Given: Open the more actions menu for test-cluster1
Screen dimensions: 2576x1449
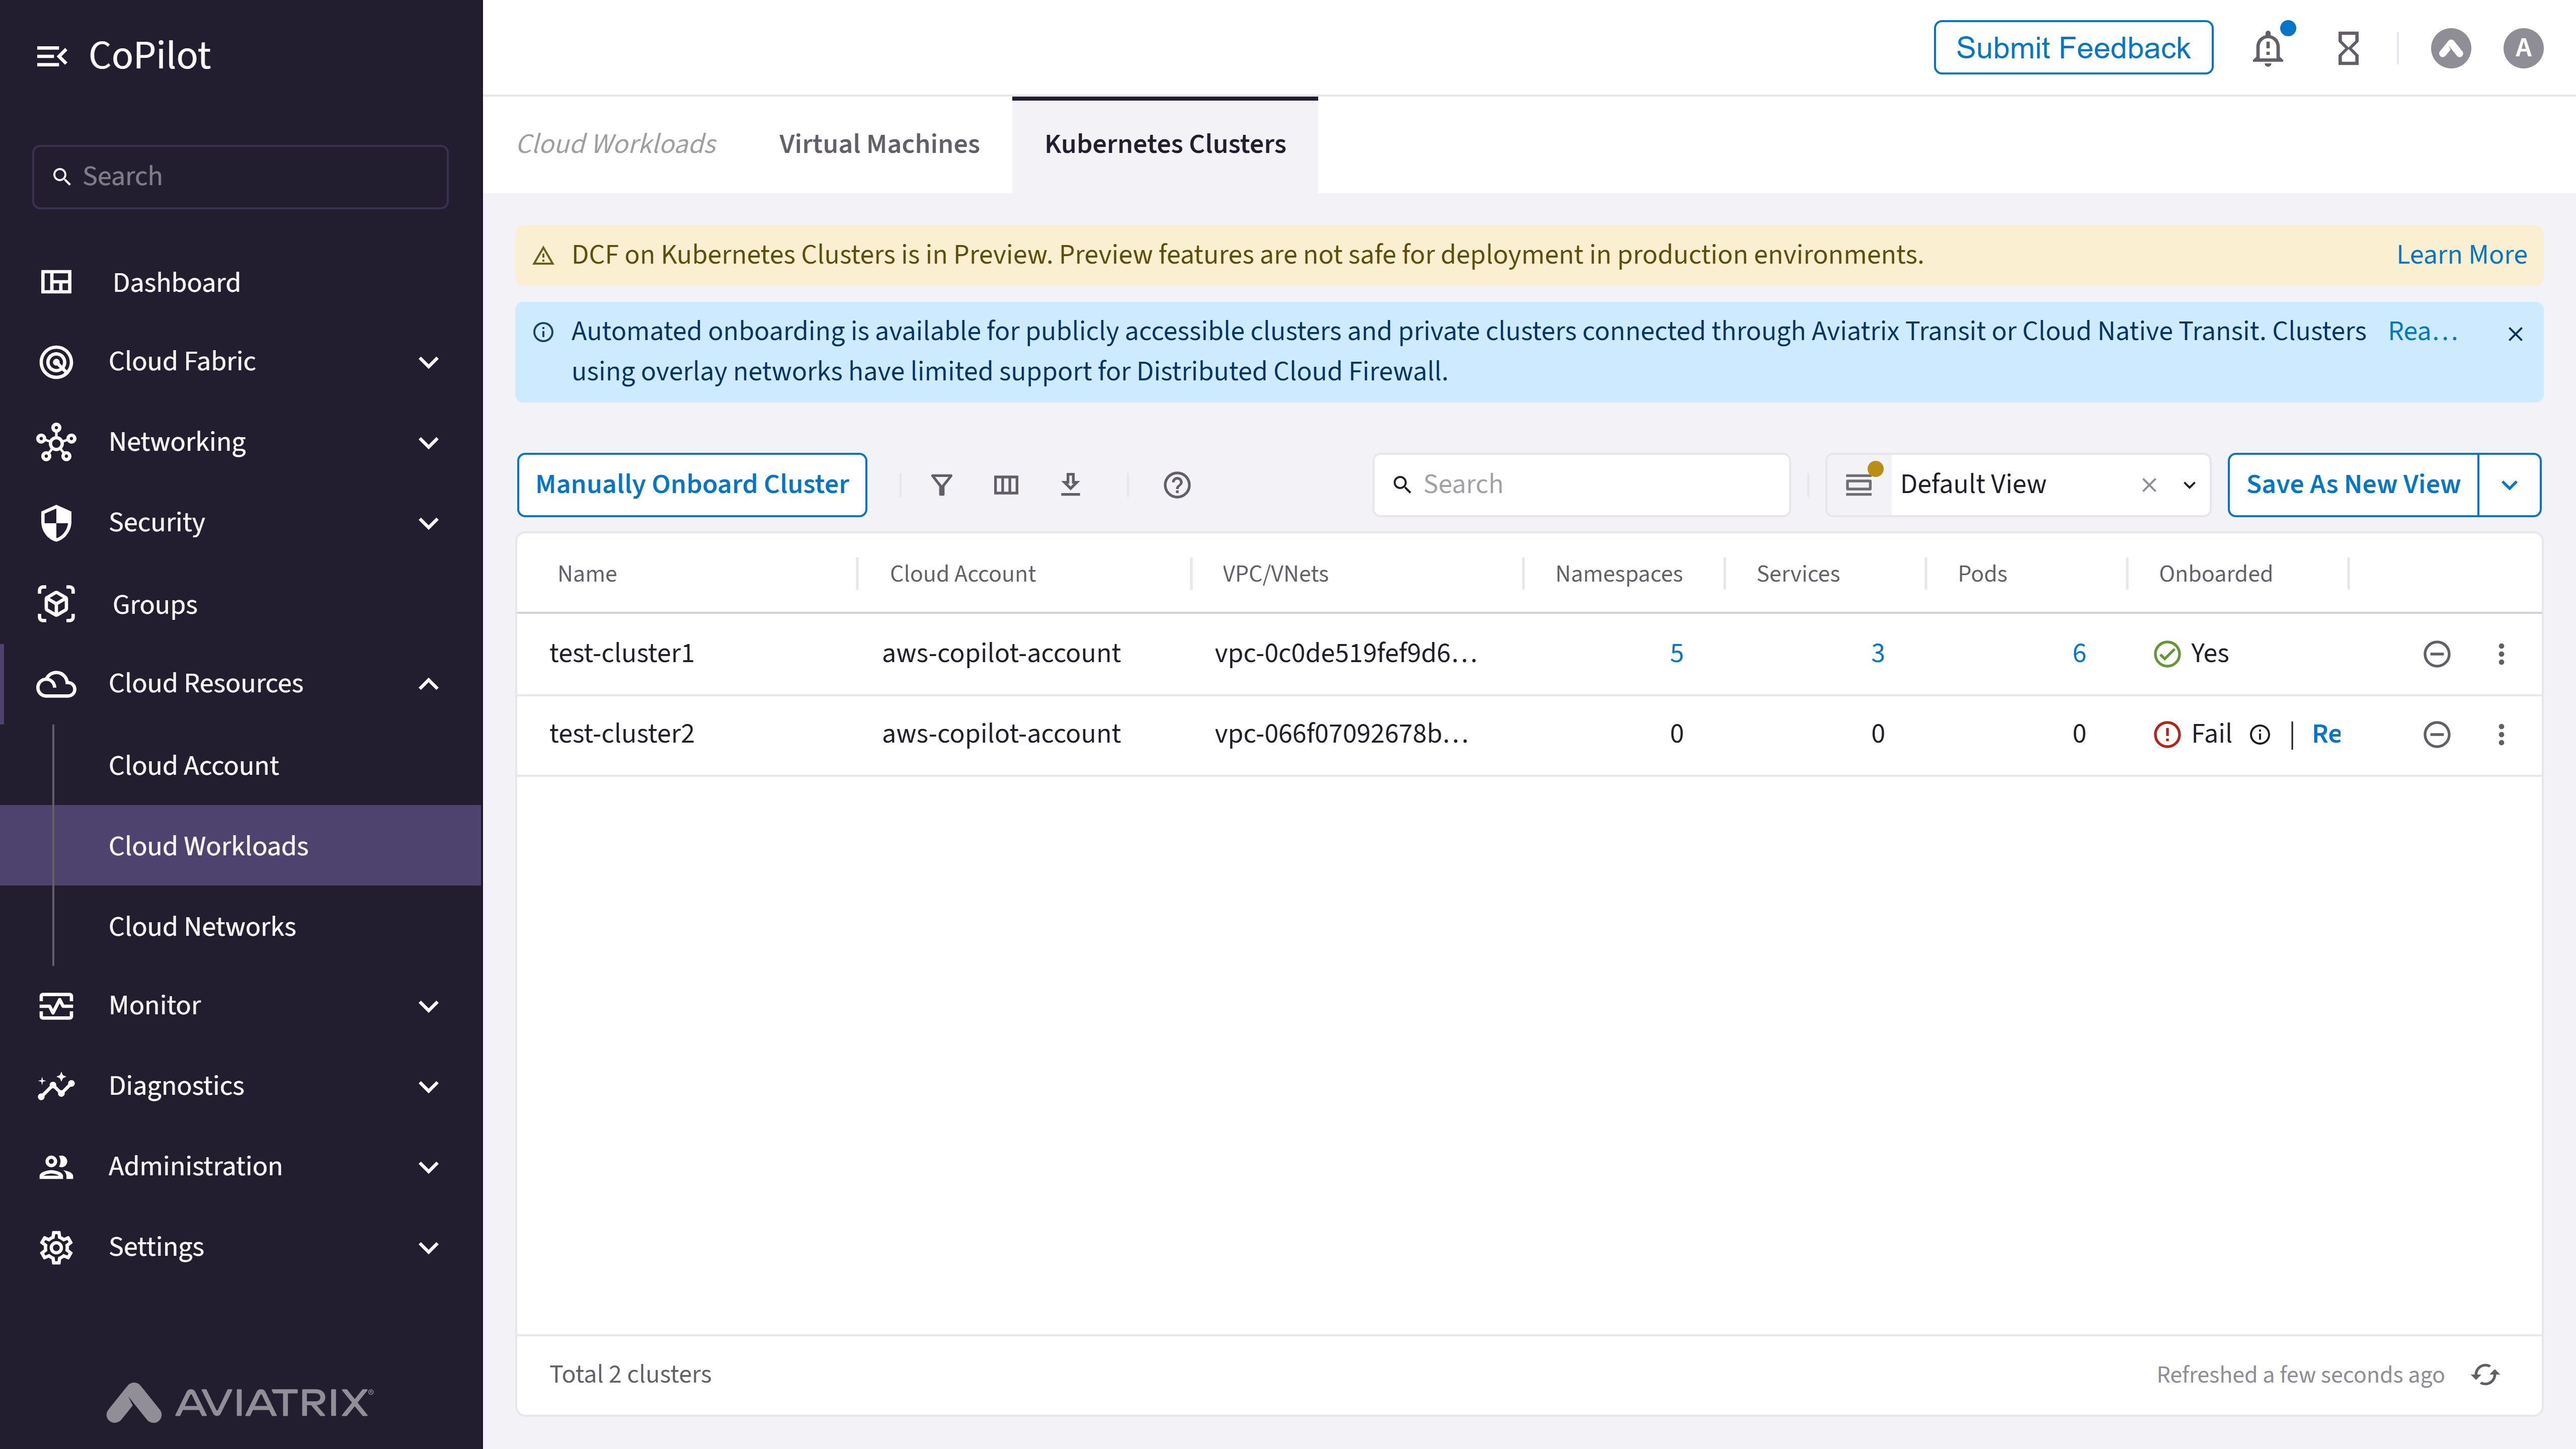Looking at the screenshot, I should coord(2501,654).
